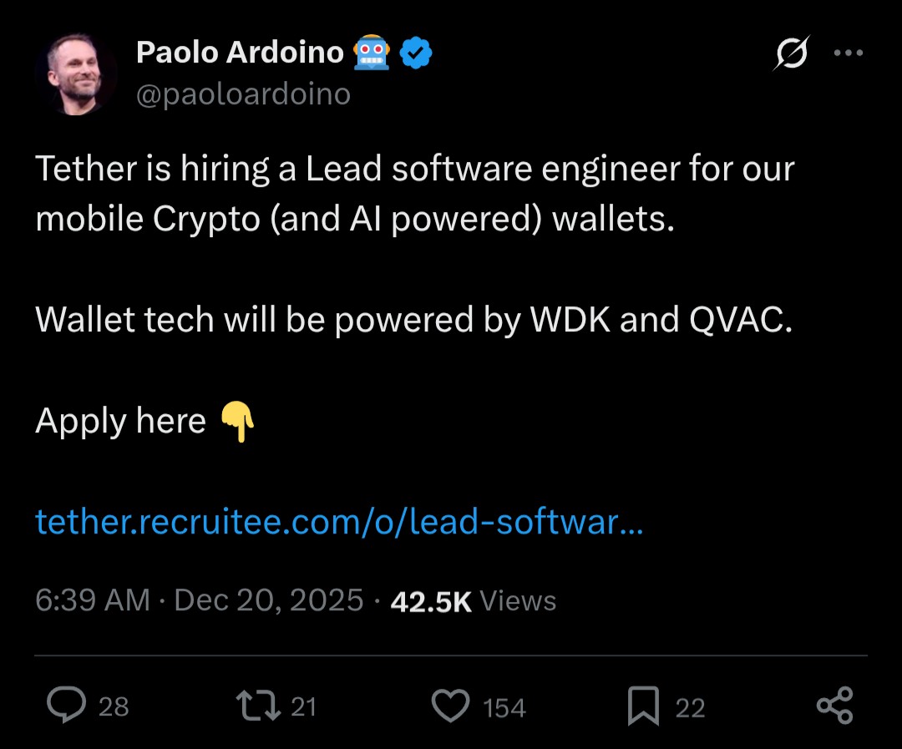
Task: Click the pointing-down hand emoji
Action: point(237,422)
